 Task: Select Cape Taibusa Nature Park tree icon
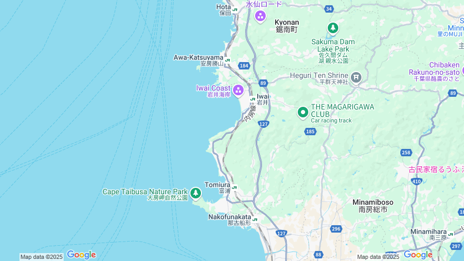(x=195, y=194)
